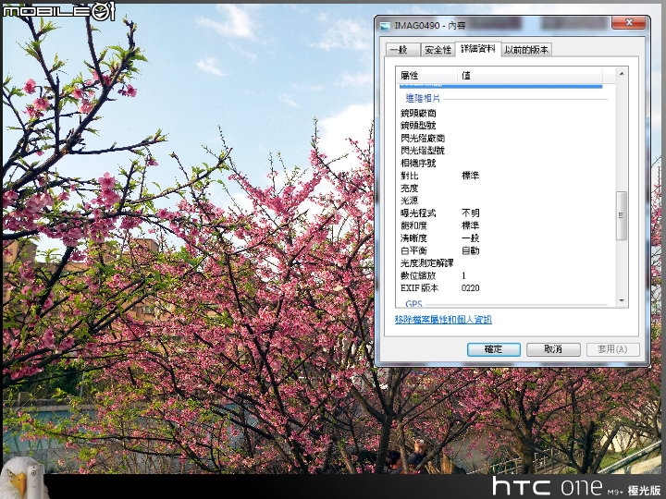Select the 相機序號 property row
Image resolution: width=666 pixels, height=499 pixels.
coord(503,163)
